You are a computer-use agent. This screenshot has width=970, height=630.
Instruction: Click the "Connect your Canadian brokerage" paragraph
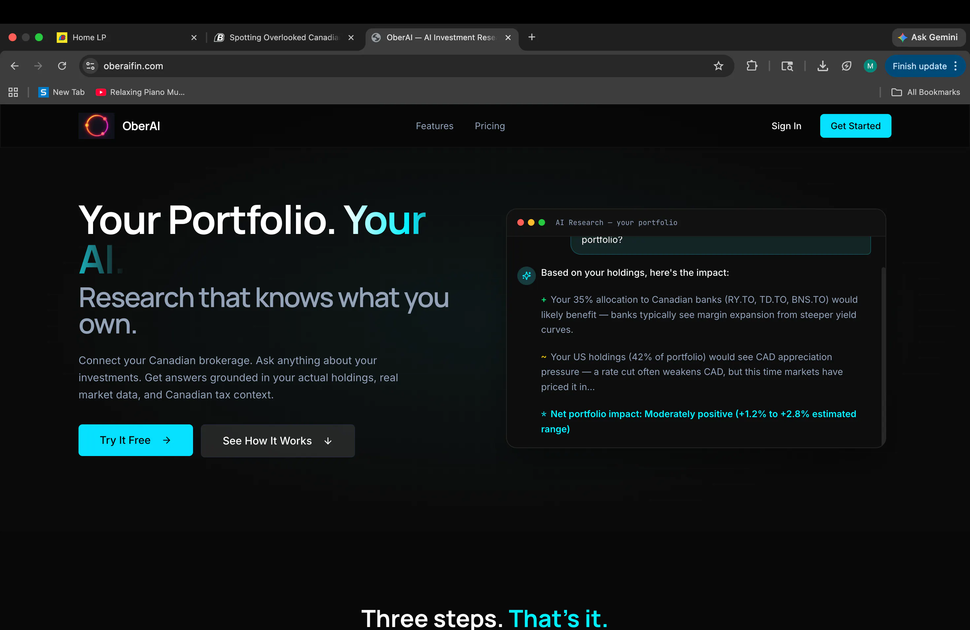239,377
